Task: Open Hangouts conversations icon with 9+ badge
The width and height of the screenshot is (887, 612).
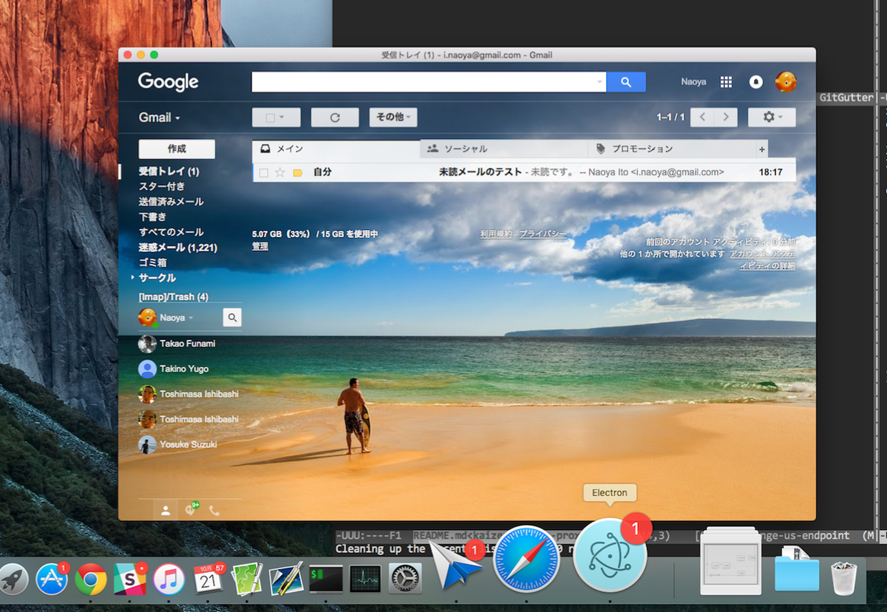Action: coord(191,509)
